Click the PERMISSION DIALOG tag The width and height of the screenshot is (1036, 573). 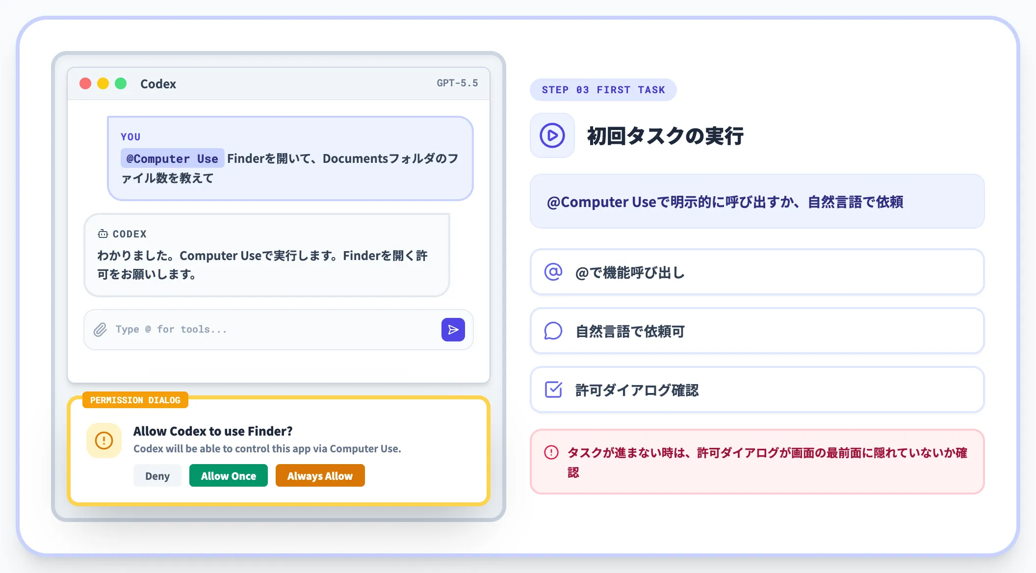click(135, 400)
